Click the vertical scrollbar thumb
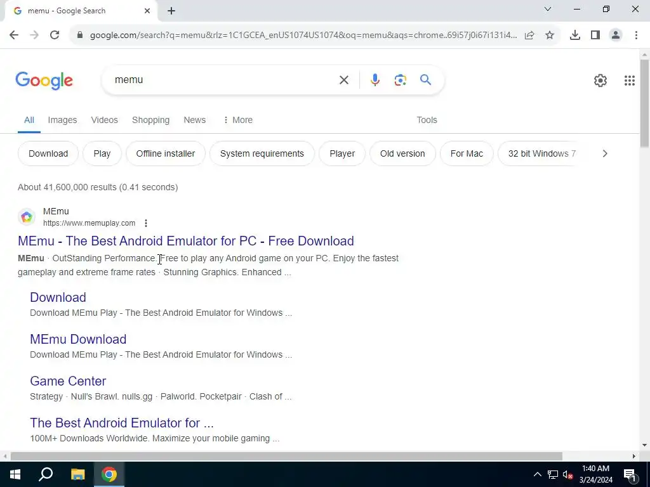 click(x=644, y=103)
